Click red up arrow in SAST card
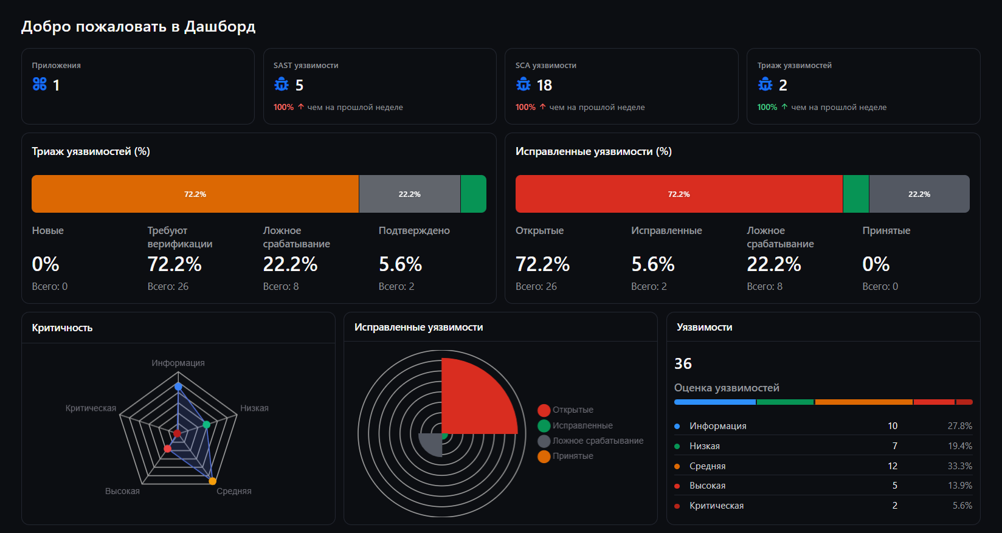This screenshot has width=1002, height=533. [x=301, y=107]
